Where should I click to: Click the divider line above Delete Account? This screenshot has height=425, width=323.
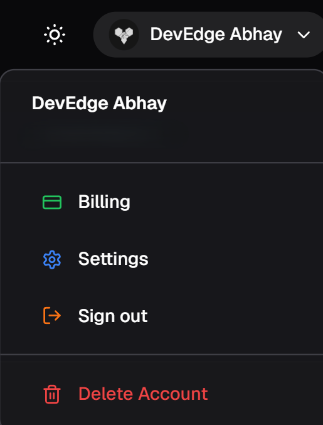coord(161,354)
